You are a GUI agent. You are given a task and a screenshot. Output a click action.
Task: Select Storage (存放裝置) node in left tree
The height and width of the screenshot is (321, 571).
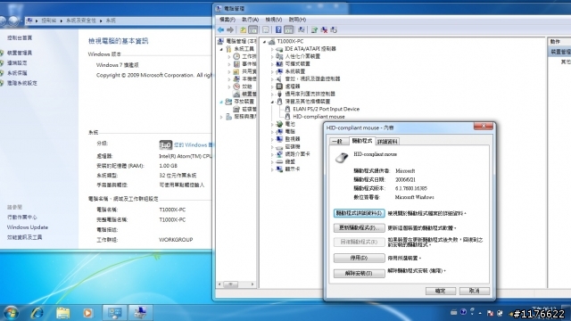point(244,102)
